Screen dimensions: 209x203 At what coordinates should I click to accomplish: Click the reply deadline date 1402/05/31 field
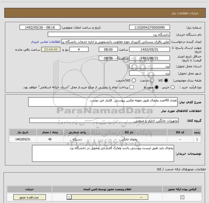pos(149,49)
